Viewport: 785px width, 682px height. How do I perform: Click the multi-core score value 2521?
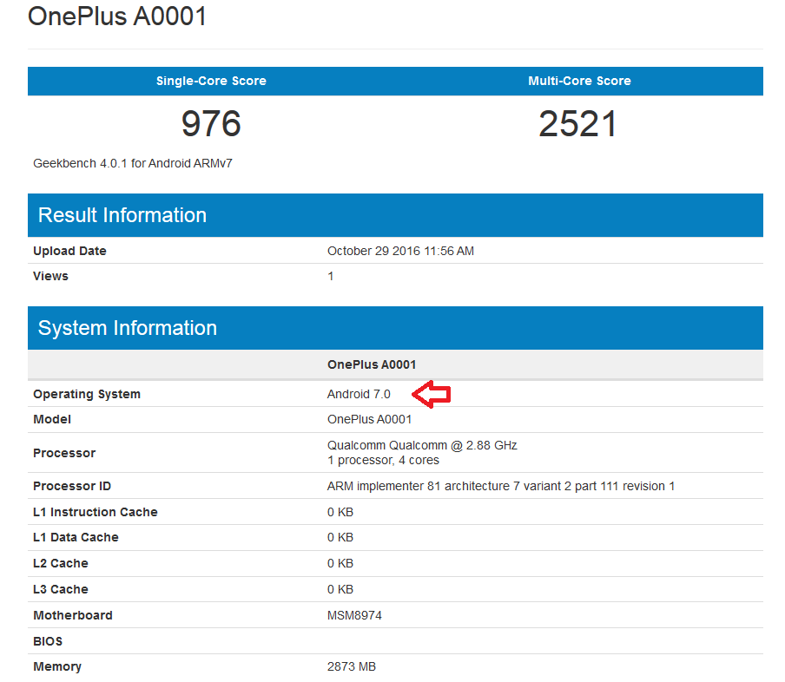pos(578,124)
